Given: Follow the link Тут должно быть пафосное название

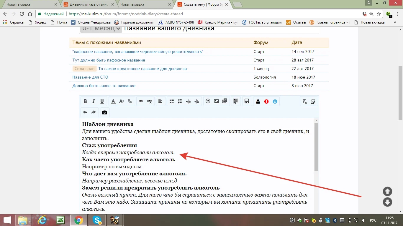Looking at the screenshot, I should tap(108, 60).
